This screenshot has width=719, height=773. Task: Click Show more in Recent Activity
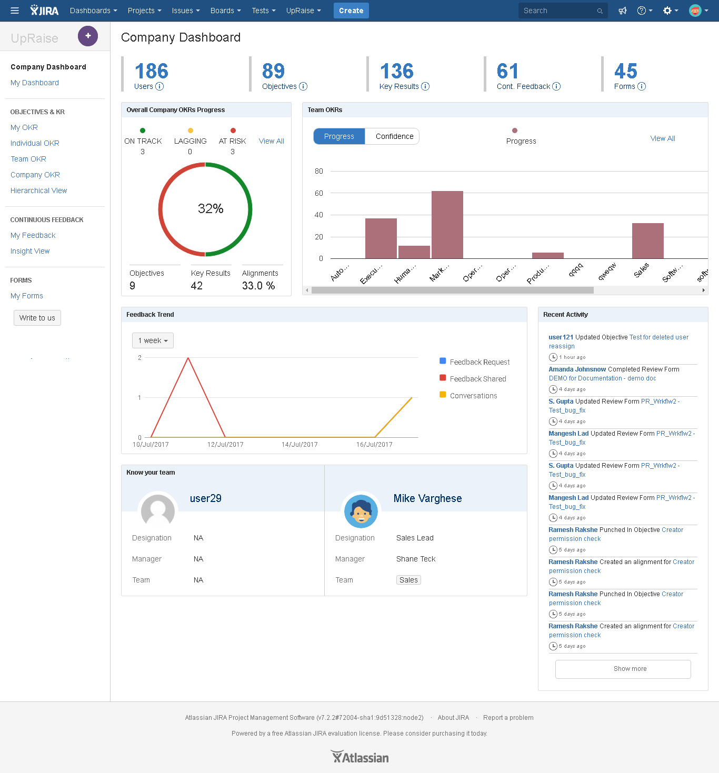[623, 669]
